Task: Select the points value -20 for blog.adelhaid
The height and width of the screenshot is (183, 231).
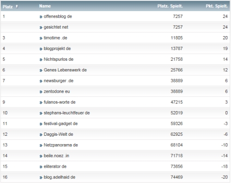Action: tap(225, 177)
